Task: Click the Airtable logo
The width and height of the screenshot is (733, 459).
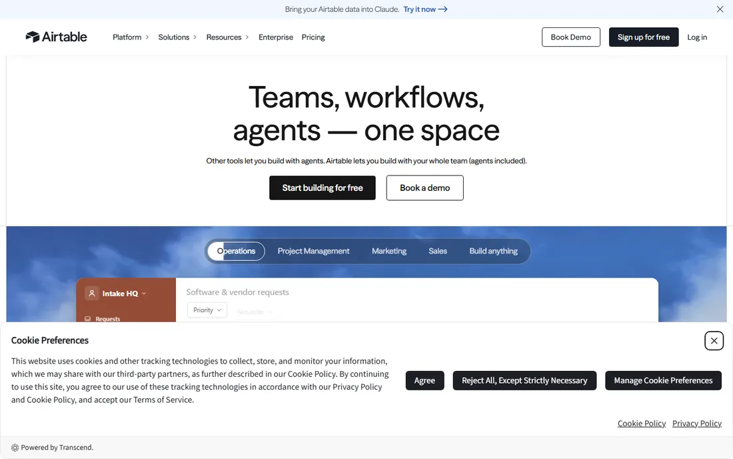Action: tap(56, 37)
